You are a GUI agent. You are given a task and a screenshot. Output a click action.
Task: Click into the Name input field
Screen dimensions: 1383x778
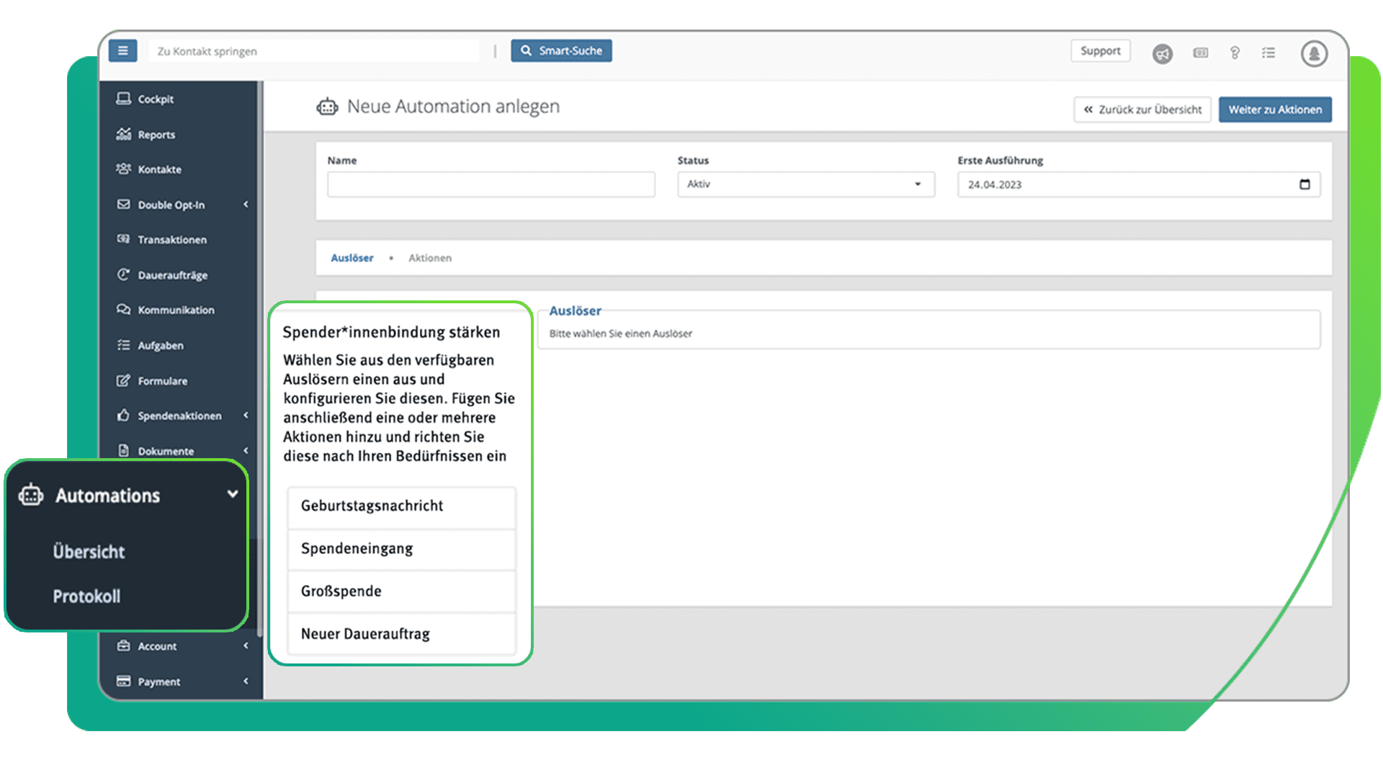tap(491, 184)
